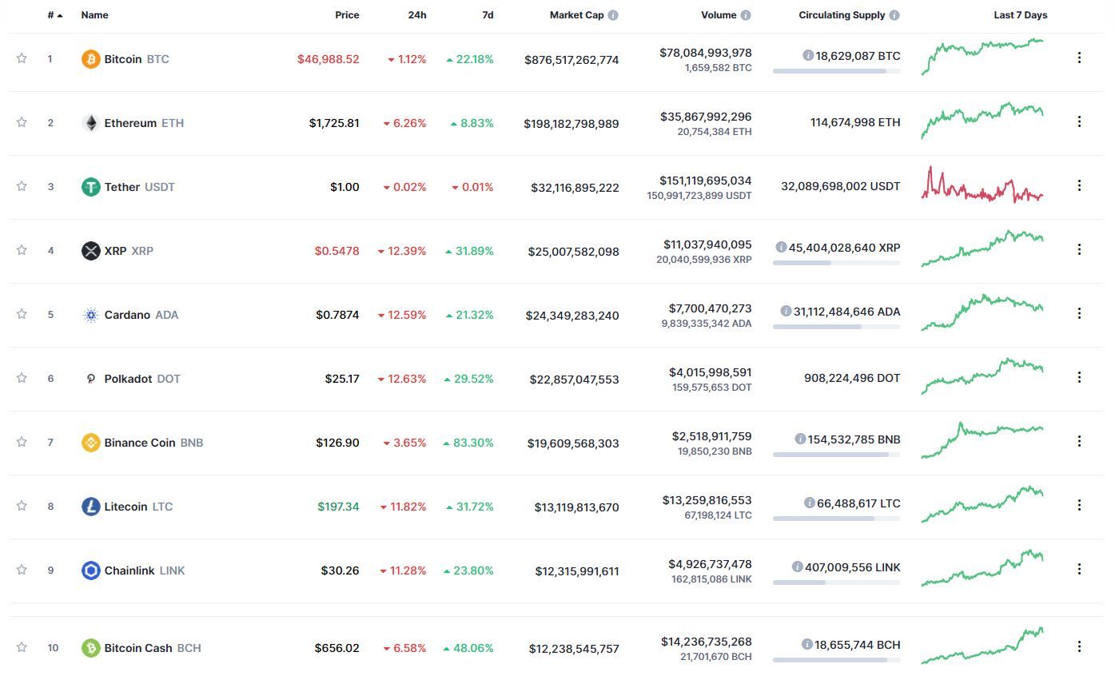Viewport: 1115px width, 676px height.
Task: Sort by the 24h change column
Action: (416, 15)
